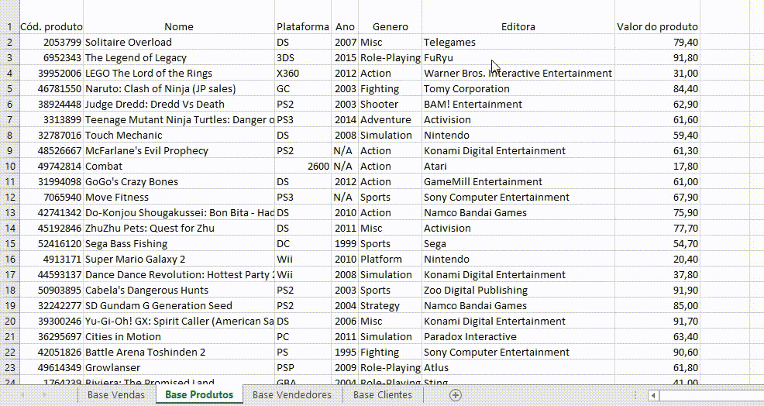The height and width of the screenshot is (406, 764).
Task: Select the cell 'Sega Bass Fishing'
Action: pos(179,244)
